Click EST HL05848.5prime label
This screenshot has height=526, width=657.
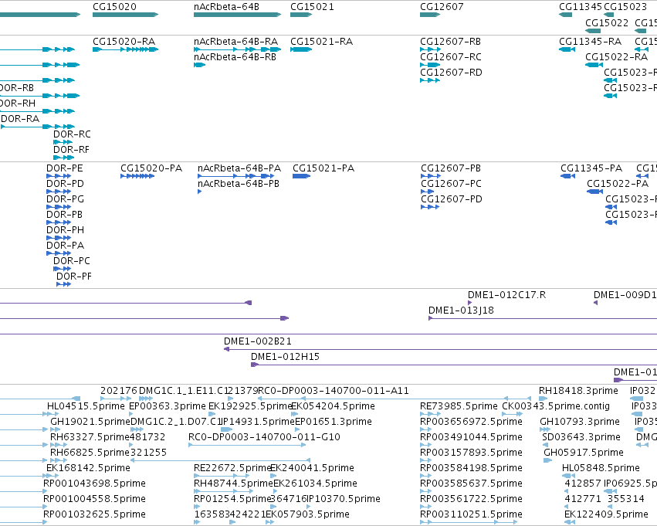[x=601, y=469]
